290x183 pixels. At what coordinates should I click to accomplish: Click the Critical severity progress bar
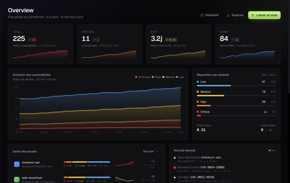point(236,116)
